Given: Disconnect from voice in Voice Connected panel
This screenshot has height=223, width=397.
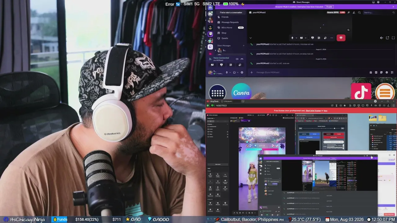Looking at the screenshot, I should [242, 59].
